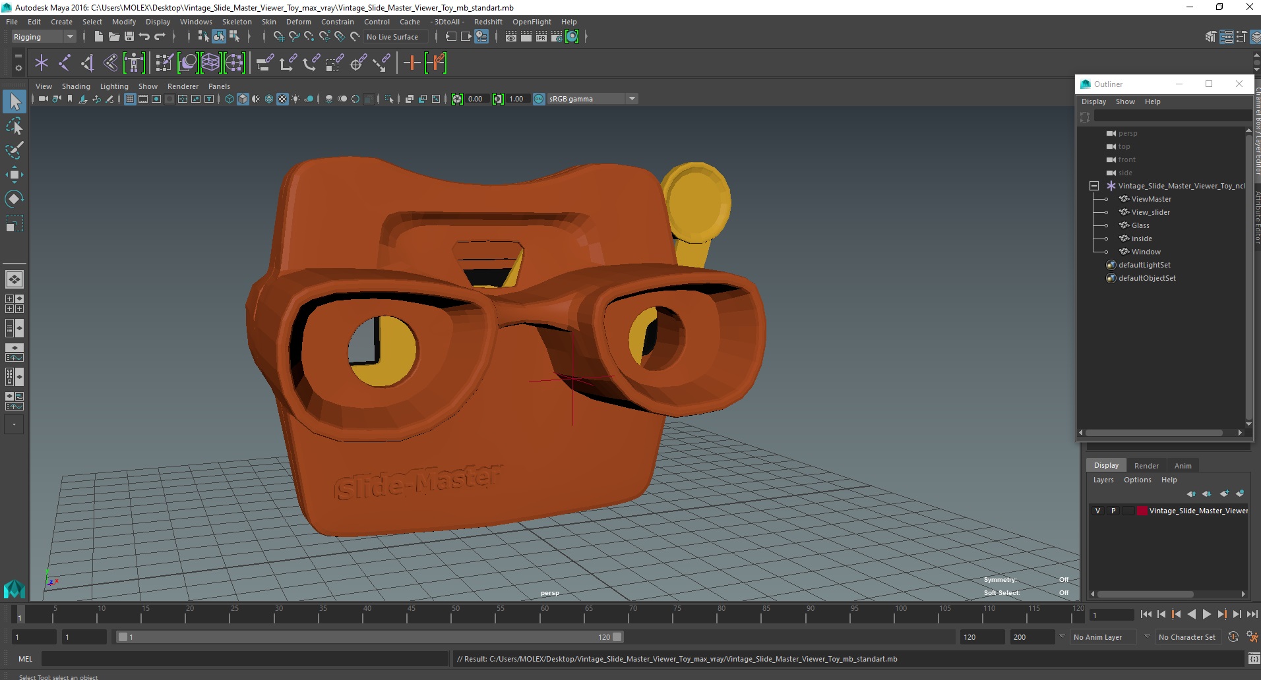The height and width of the screenshot is (680, 1261).
Task: Switch to the Anim layer tab
Action: [x=1183, y=465]
